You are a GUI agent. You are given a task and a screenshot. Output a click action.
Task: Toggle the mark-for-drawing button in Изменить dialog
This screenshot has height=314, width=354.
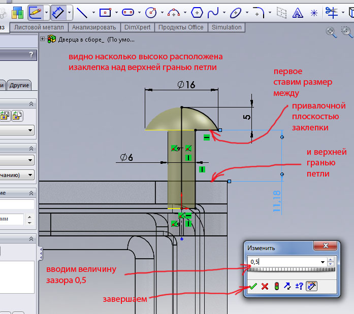click(x=312, y=286)
